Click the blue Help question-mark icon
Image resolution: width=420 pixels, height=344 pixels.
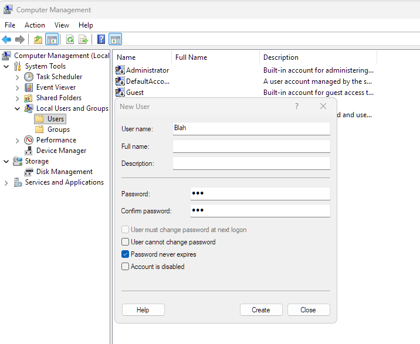click(x=101, y=39)
